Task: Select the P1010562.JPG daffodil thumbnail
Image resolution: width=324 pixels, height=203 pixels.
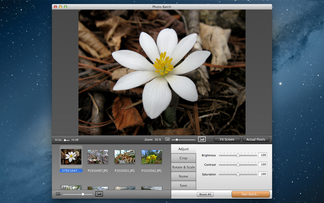Action: 151,157
